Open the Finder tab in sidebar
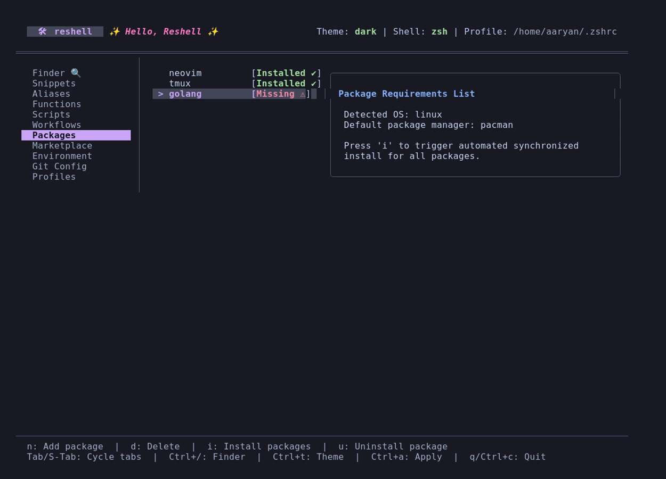 pyautogui.click(x=56, y=73)
